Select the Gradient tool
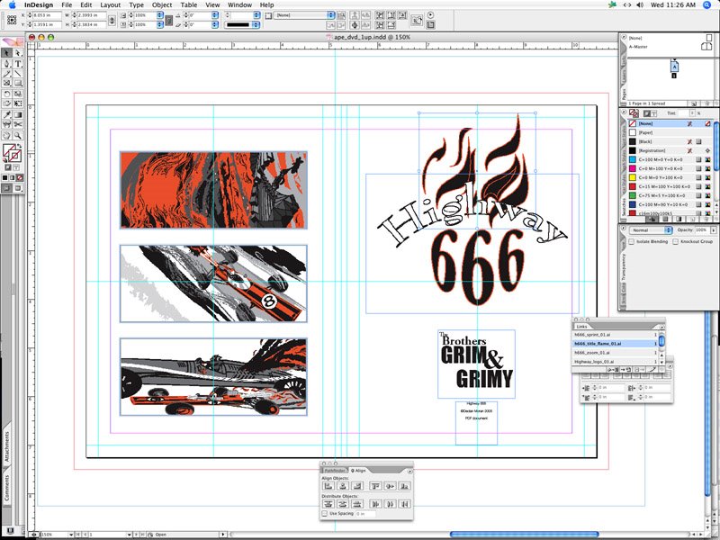Viewport: 720px width, 540px height. [x=18, y=114]
